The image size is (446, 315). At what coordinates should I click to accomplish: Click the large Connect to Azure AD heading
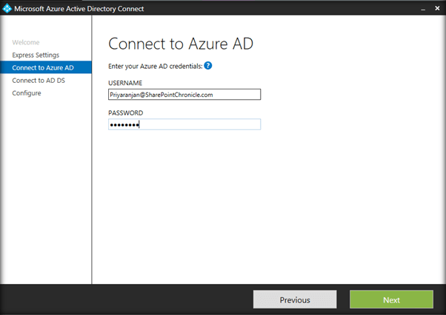point(181,44)
